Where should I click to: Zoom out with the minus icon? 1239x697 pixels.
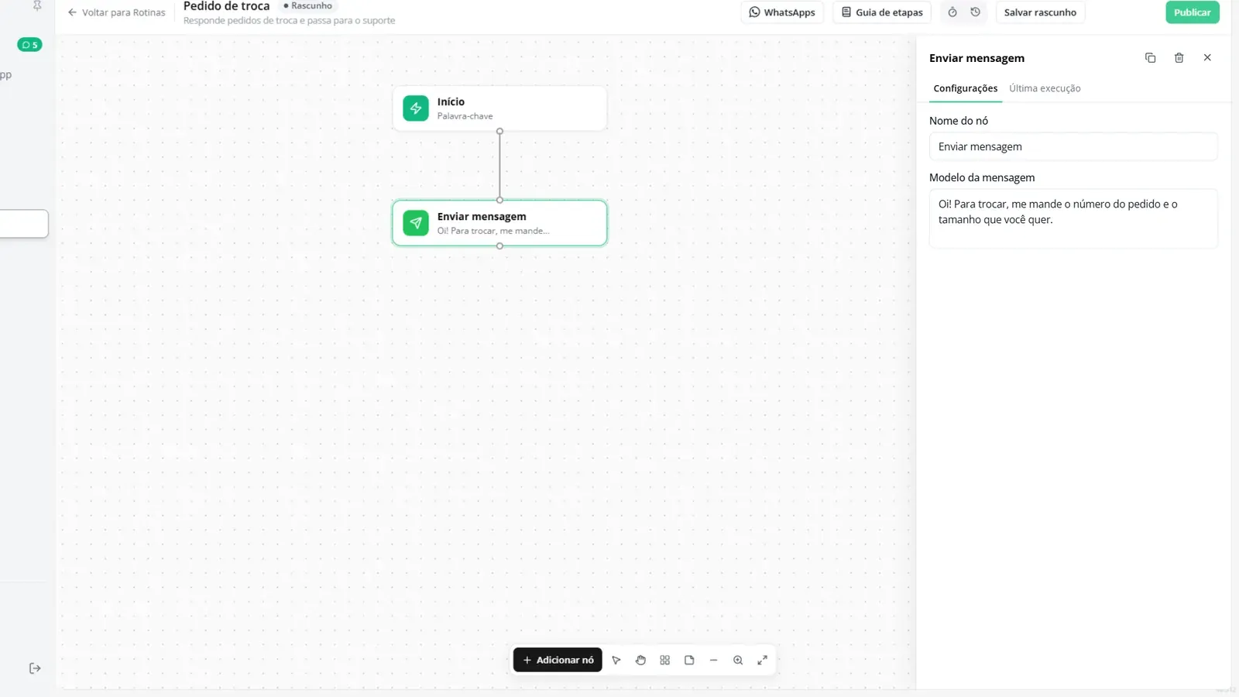tap(714, 660)
